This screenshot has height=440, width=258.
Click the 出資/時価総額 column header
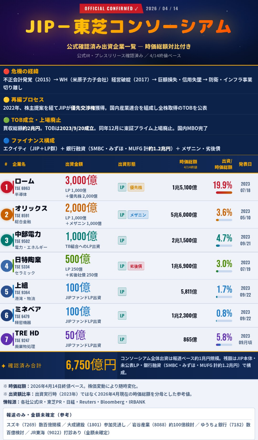[223, 164]
